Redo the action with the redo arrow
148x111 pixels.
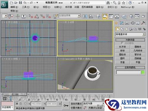coord(32,3)
